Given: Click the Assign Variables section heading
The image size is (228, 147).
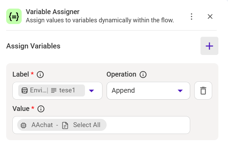Looking at the screenshot, I should coord(33,46).
